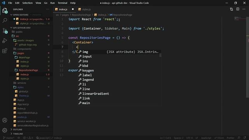Open the notifications bell in status bar
Screen dimensions: 249x140
[x=245, y=138]
